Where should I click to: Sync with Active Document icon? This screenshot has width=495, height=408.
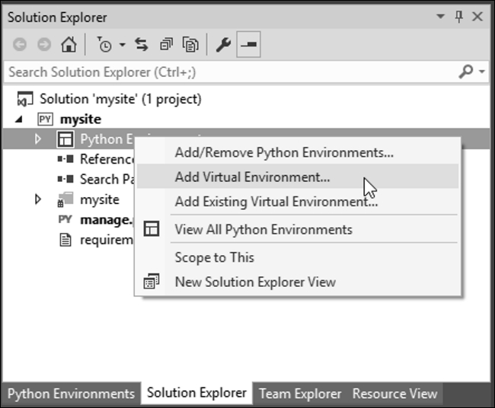[142, 44]
